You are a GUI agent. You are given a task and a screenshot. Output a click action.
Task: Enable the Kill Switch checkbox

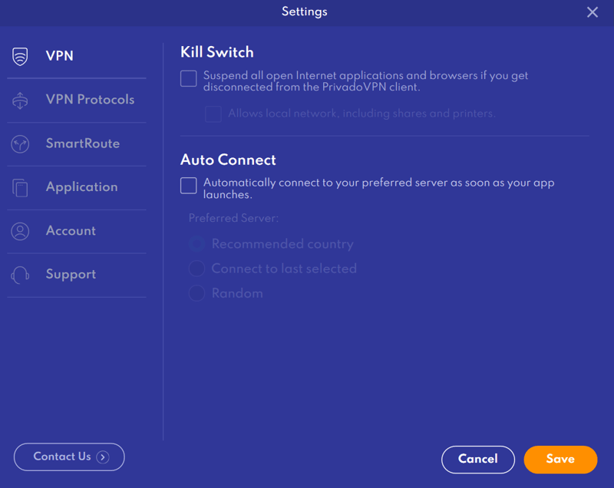click(x=189, y=78)
